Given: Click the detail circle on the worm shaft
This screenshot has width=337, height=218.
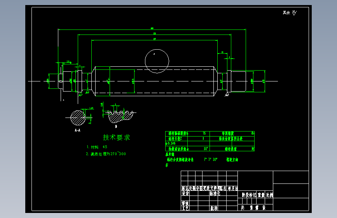Looking at the screenshot, I should pos(157,61).
